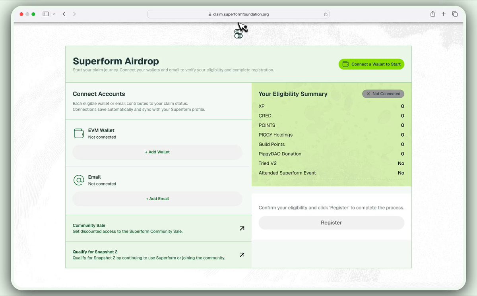The width and height of the screenshot is (477, 296).
Task: Click the Register button
Action: [x=332, y=223]
